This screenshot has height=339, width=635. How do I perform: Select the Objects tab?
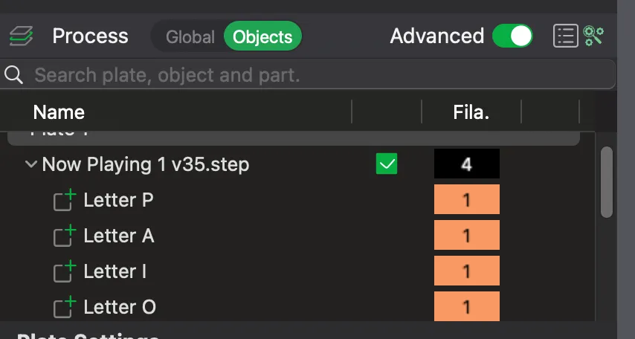pyautogui.click(x=262, y=36)
